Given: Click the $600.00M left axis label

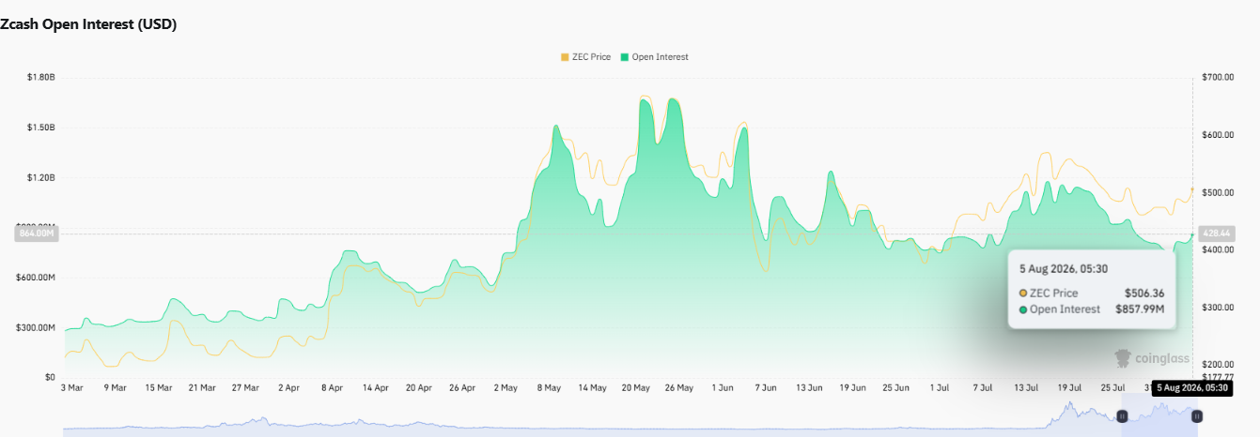Looking at the screenshot, I should coord(37,278).
